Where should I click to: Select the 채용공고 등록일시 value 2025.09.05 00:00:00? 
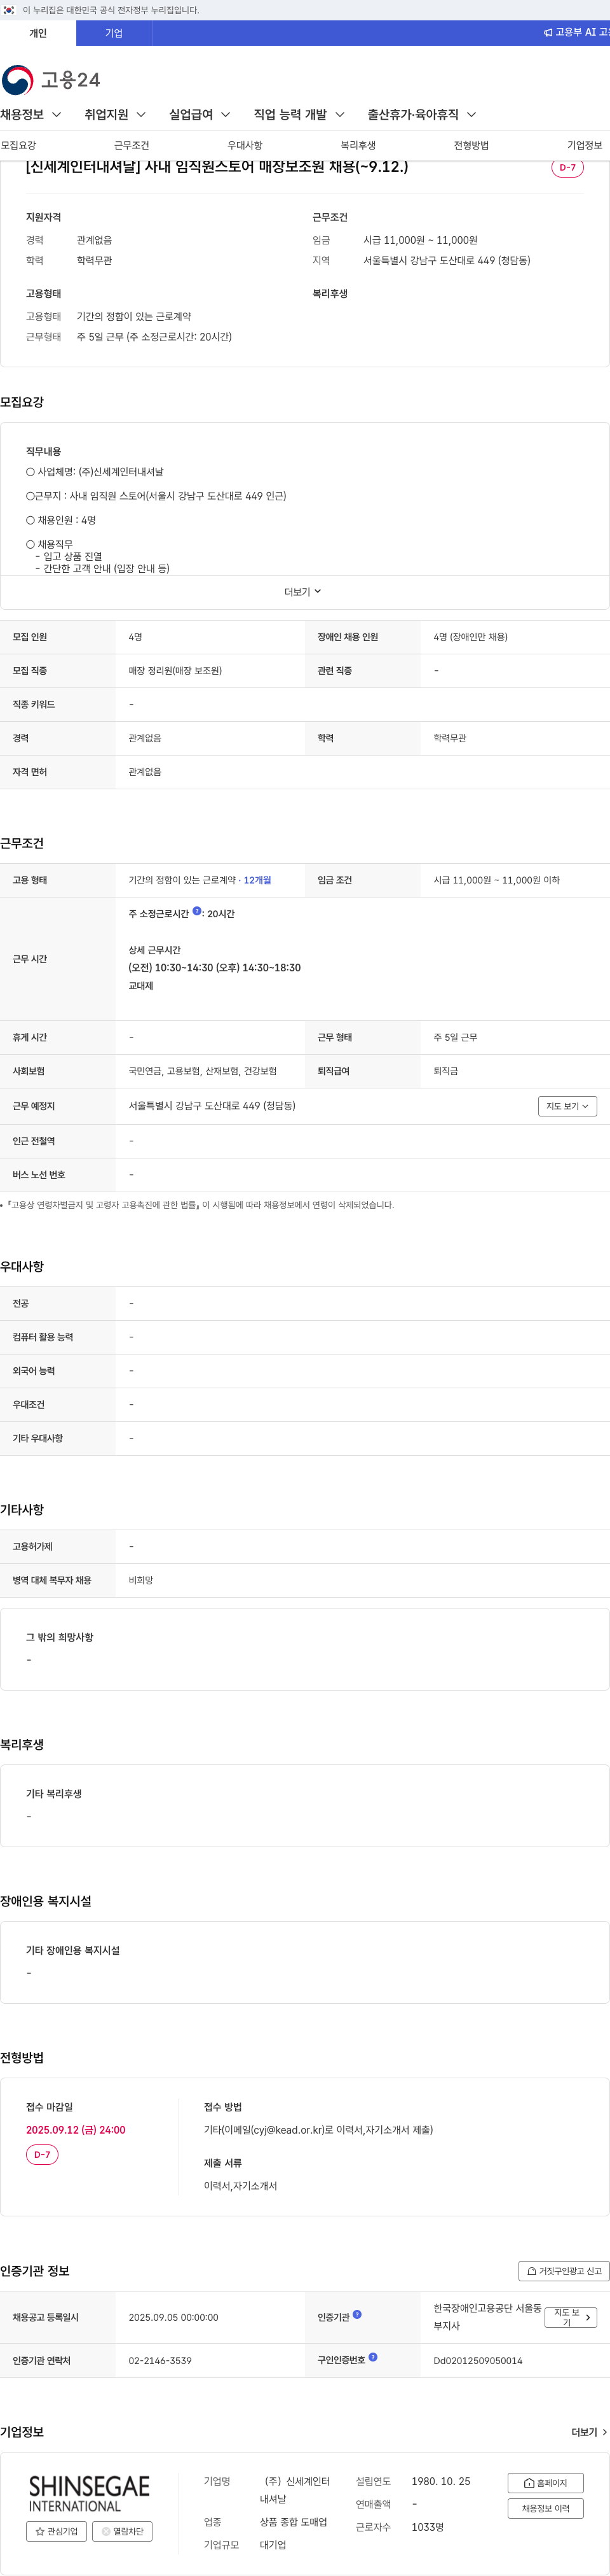coord(173,2317)
